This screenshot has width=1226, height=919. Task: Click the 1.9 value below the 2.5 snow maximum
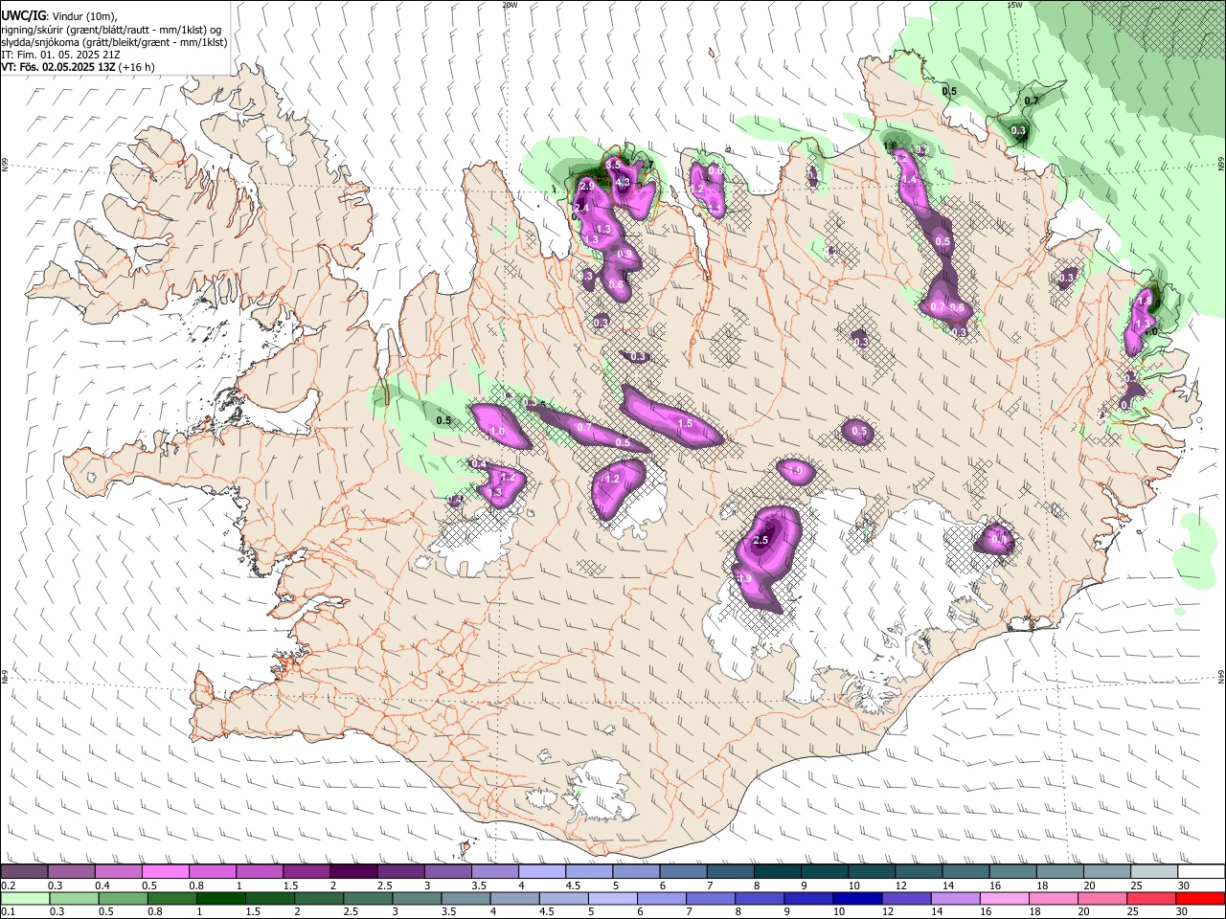(x=744, y=579)
